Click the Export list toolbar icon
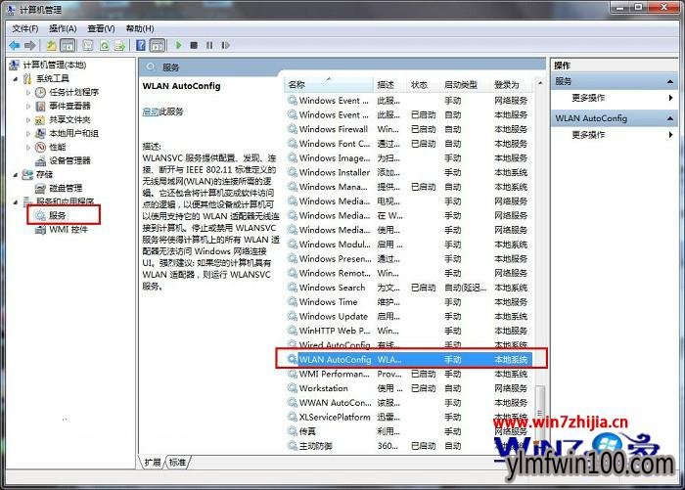Image resolution: width=685 pixels, height=490 pixels. (119, 45)
